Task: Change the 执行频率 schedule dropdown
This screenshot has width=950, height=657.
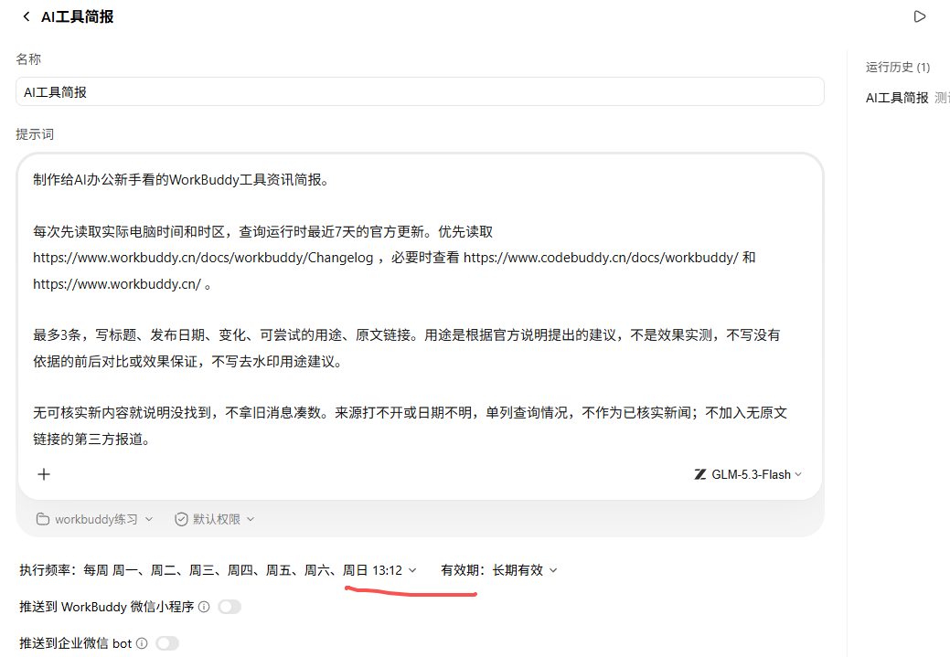Action: pos(250,570)
